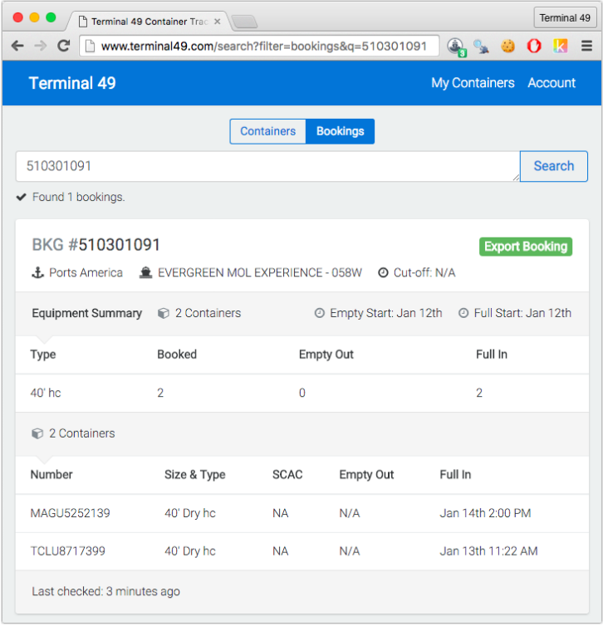Click container number TCLU8717399
This screenshot has width=603, height=626.
[x=68, y=551]
